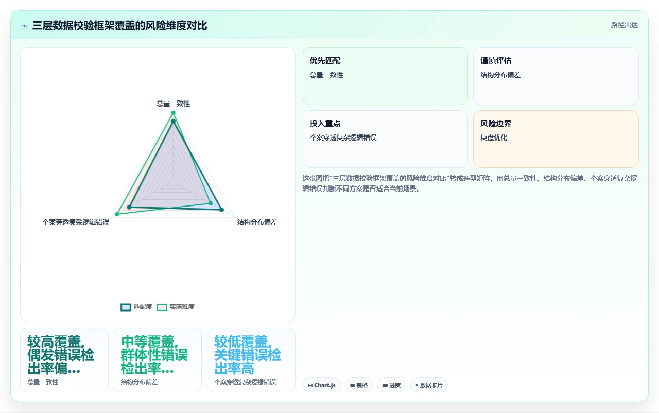Click the Chart.js tag chip
Image resolution: width=659 pixels, height=413 pixels.
322,385
